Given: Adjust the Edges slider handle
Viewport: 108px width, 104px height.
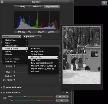Looking at the screenshot, I should pos(14,66).
